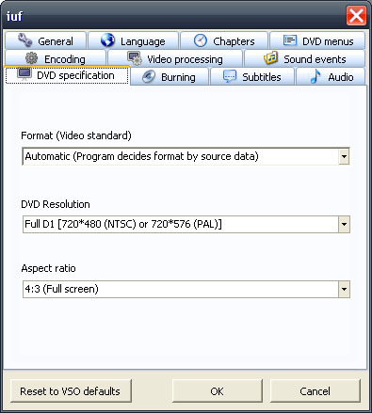This screenshot has height=413, width=372.
Task: Expand the Format (Video standard) dropdown arrow
Action: [x=344, y=156]
